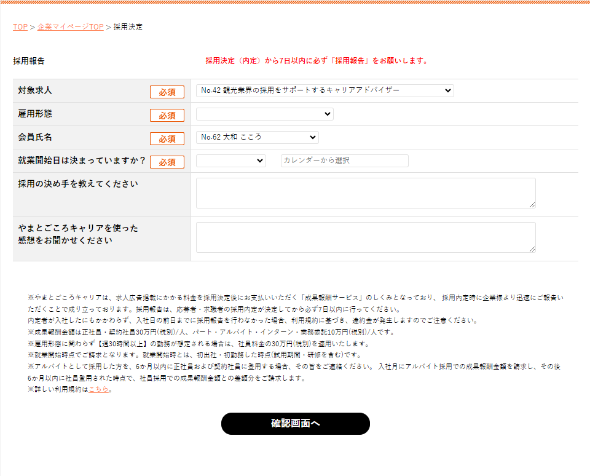The image size is (590, 476).
Task: Click the 必須 badge beside 会員氏名
Action: click(167, 138)
